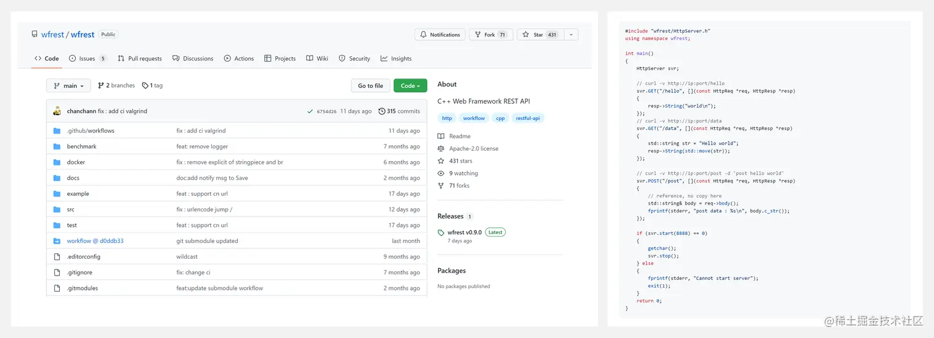This screenshot has width=934, height=338.
Task: View the 71 forks link
Action: (453, 186)
